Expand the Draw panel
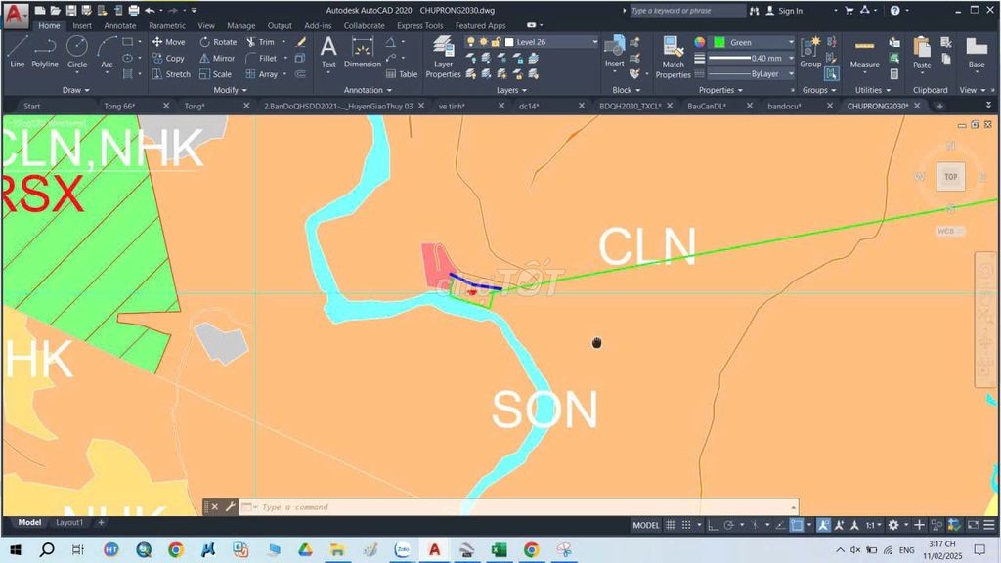The width and height of the screenshot is (1001, 563). [76, 90]
